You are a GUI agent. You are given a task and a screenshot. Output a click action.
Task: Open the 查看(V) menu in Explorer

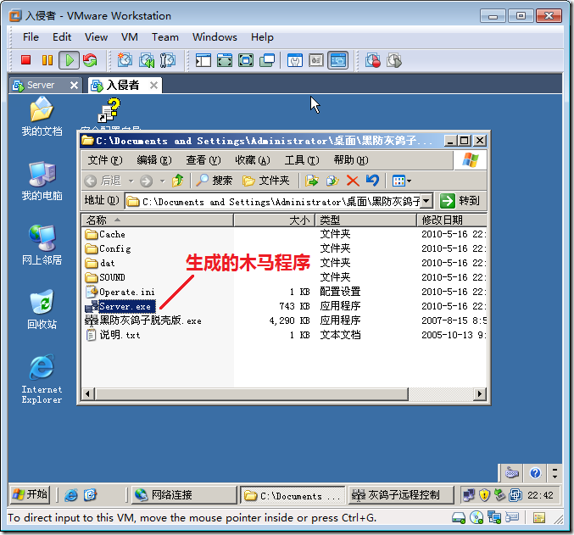(x=203, y=160)
